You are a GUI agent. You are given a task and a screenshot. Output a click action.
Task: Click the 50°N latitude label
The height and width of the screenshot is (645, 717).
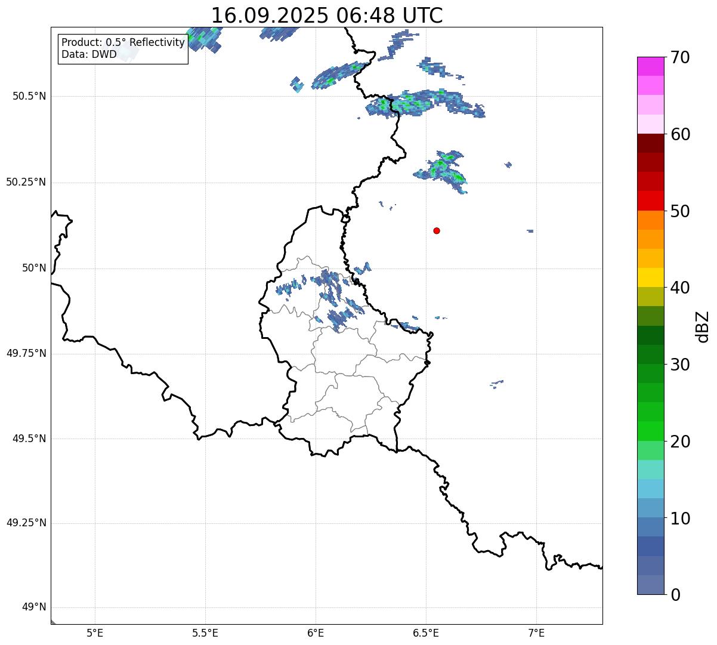pyautogui.click(x=34, y=268)
